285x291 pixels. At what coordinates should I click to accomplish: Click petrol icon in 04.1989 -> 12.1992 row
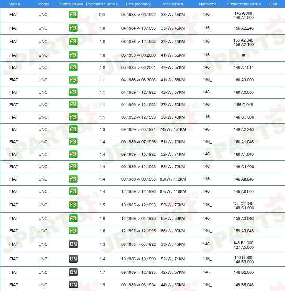(73, 92)
